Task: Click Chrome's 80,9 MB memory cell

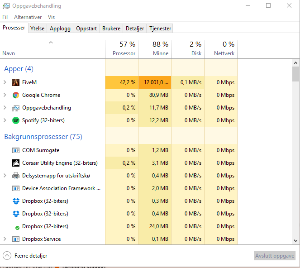Action: pos(155,95)
